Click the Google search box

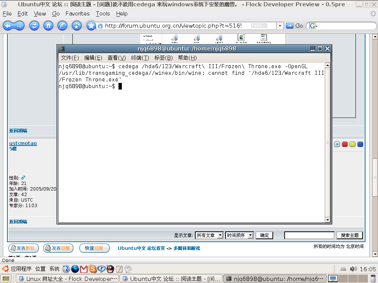tap(346, 26)
